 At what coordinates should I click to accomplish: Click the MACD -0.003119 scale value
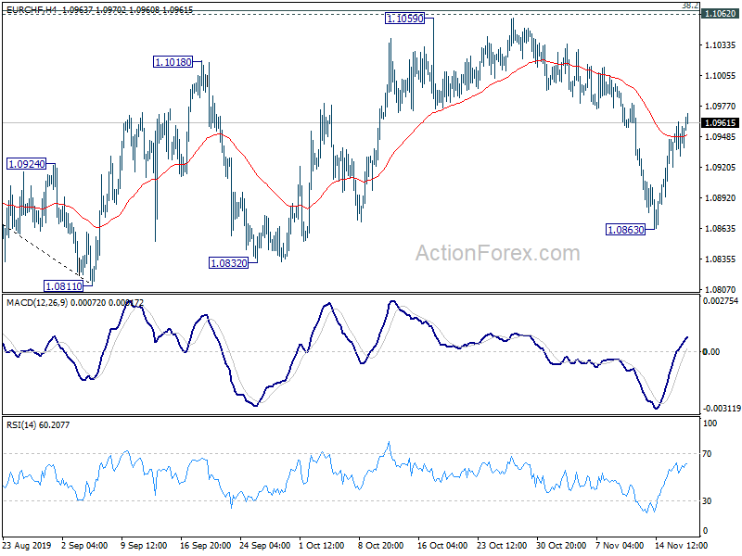click(722, 409)
